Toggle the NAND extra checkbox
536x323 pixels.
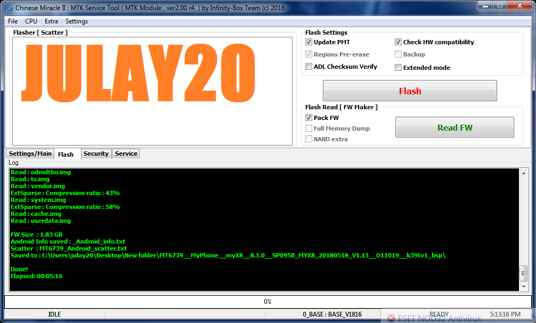[308, 139]
